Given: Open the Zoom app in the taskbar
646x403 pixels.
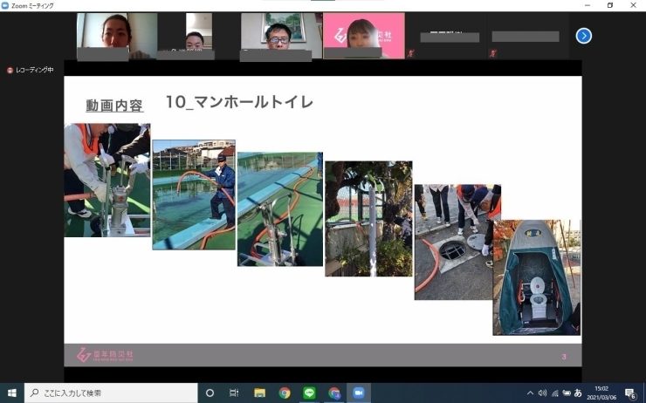Looking at the screenshot, I should click(358, 393).
